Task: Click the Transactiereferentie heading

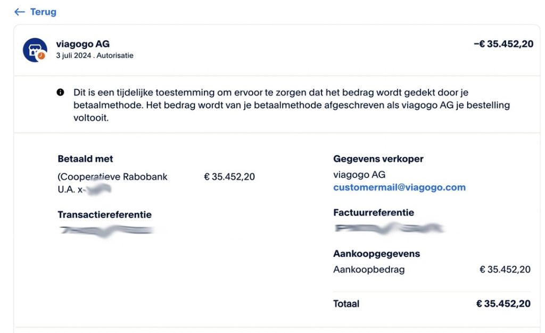Action: (104, 214)
